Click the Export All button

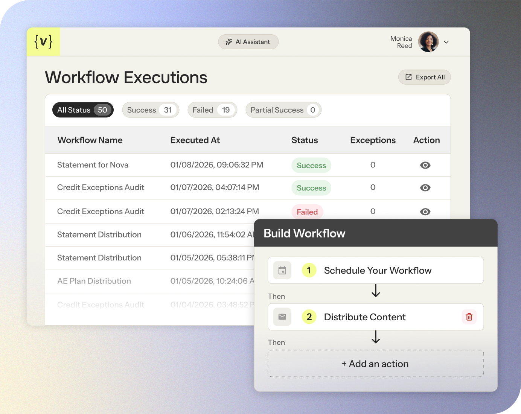(424, 77)
